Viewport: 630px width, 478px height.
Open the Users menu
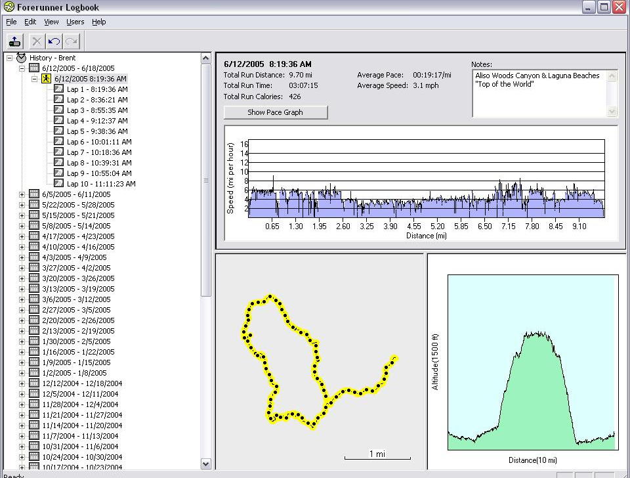coord(75,22)
